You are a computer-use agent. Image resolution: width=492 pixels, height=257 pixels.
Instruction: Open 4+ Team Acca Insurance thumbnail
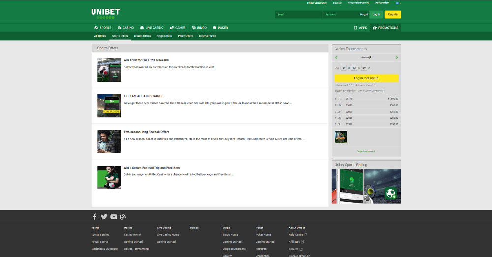pyautogui.click(x=109, y=106)
